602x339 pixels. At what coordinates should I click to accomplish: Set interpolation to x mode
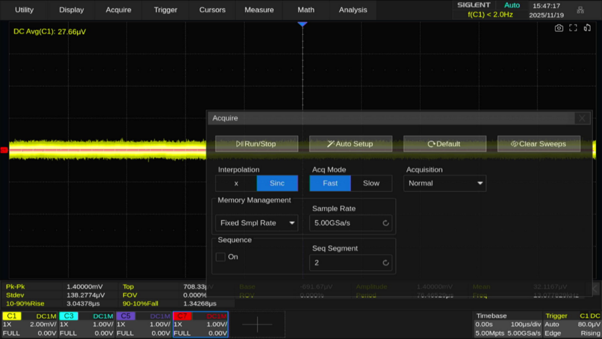tap(236, 183)
